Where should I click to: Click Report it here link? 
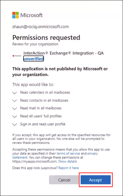[x=69, y=168]
